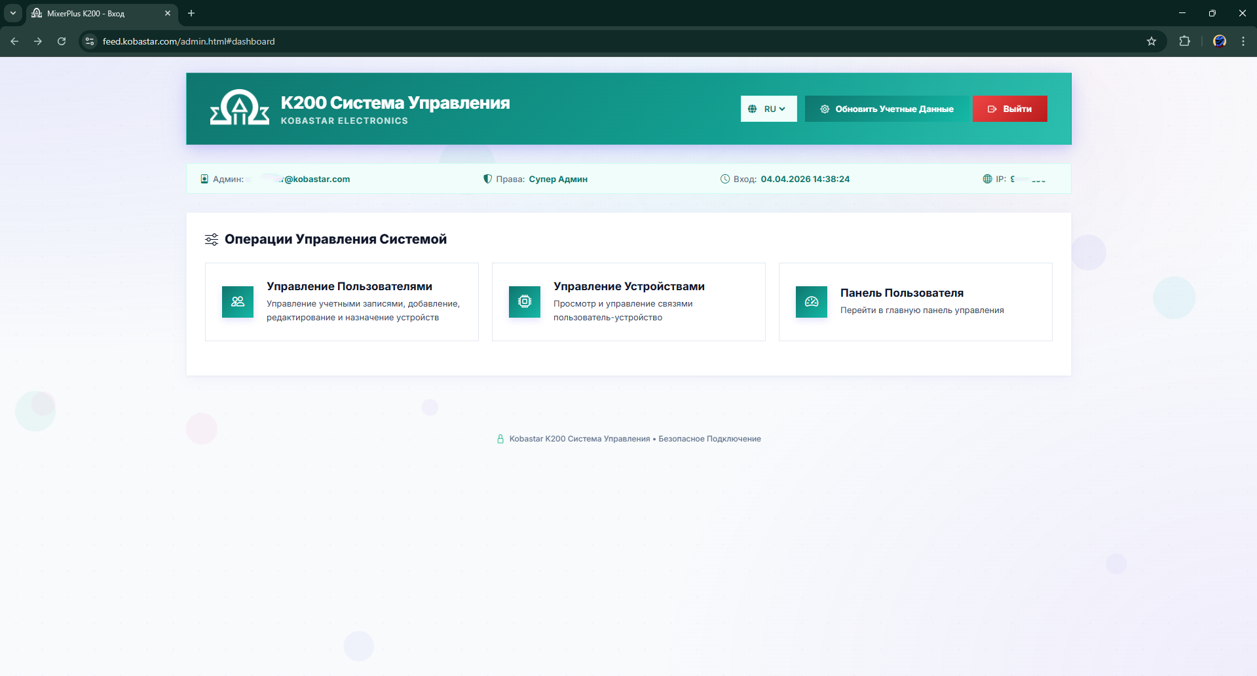The width and height of the screenshot is (1257, 676).
Task: Open the User Management users icon
Action: (x=238, y=302)
